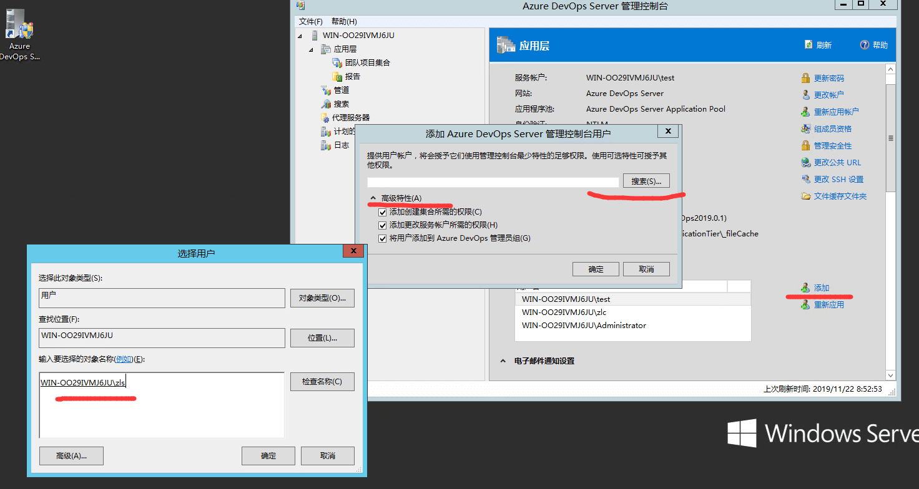This screenshot has height=489, width=919.
Task: Click the 组成员资格 group icon
Action: point(806,129)
